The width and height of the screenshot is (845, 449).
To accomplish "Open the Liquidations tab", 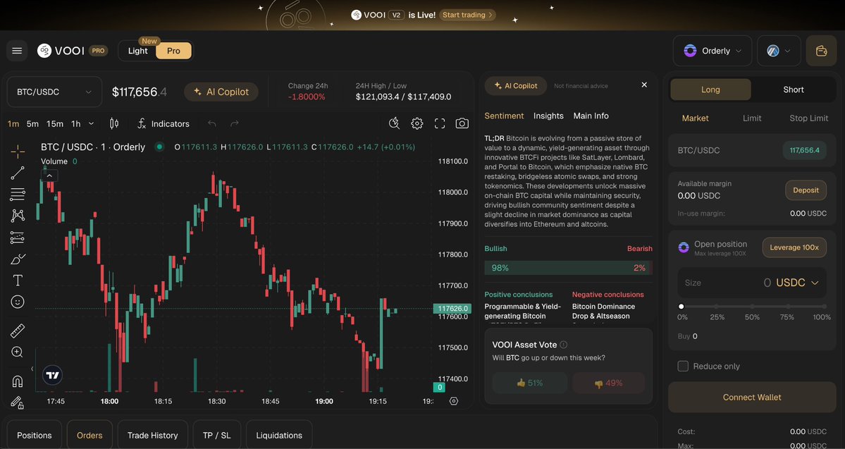I will point(279,435).
